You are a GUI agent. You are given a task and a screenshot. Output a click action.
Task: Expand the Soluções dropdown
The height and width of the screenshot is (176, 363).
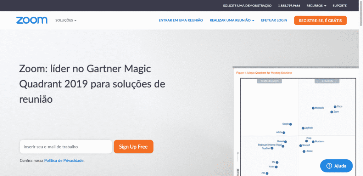66,20
